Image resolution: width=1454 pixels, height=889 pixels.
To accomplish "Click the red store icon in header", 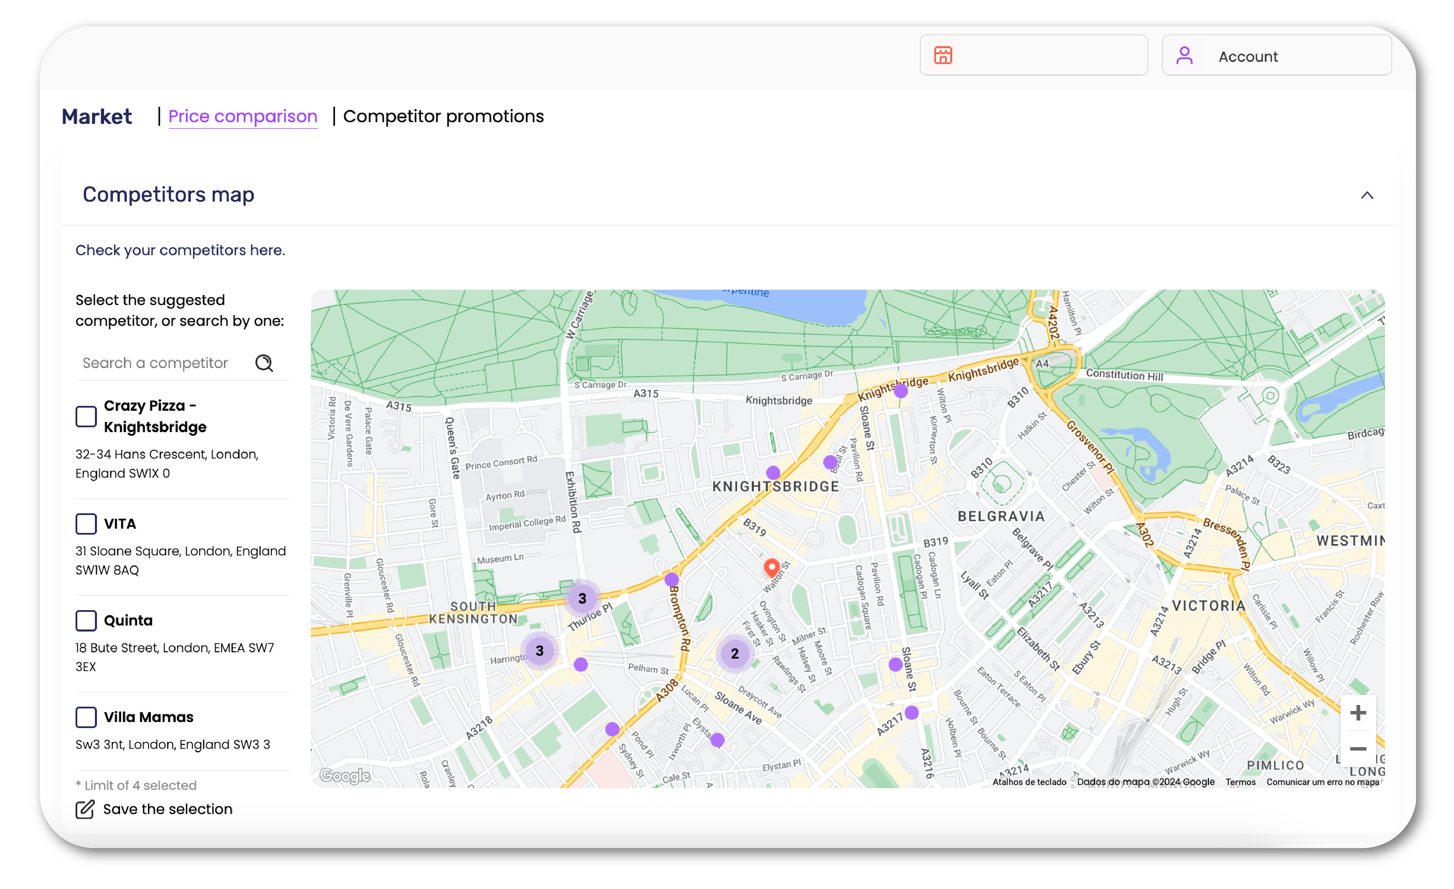I will point(943,56).
